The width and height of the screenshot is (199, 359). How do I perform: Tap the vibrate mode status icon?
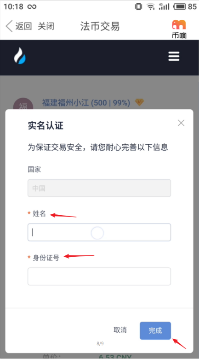coord(138,6)
